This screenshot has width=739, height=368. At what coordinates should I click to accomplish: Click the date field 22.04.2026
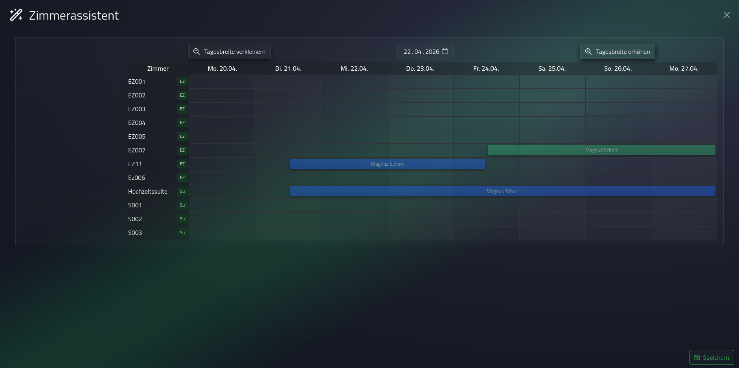425,51
